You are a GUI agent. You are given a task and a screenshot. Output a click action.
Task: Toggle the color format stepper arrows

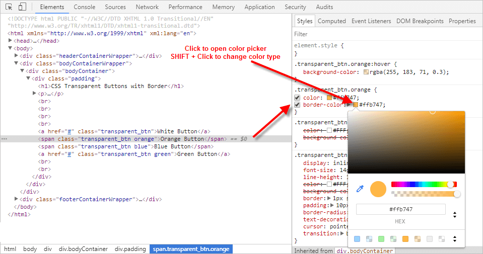click(x=455, y=215)
